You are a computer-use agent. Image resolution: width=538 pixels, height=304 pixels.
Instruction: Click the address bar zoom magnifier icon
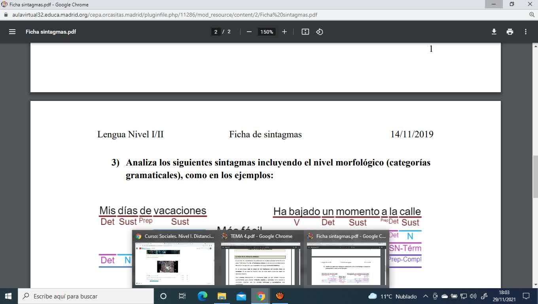tap(532, 15)
